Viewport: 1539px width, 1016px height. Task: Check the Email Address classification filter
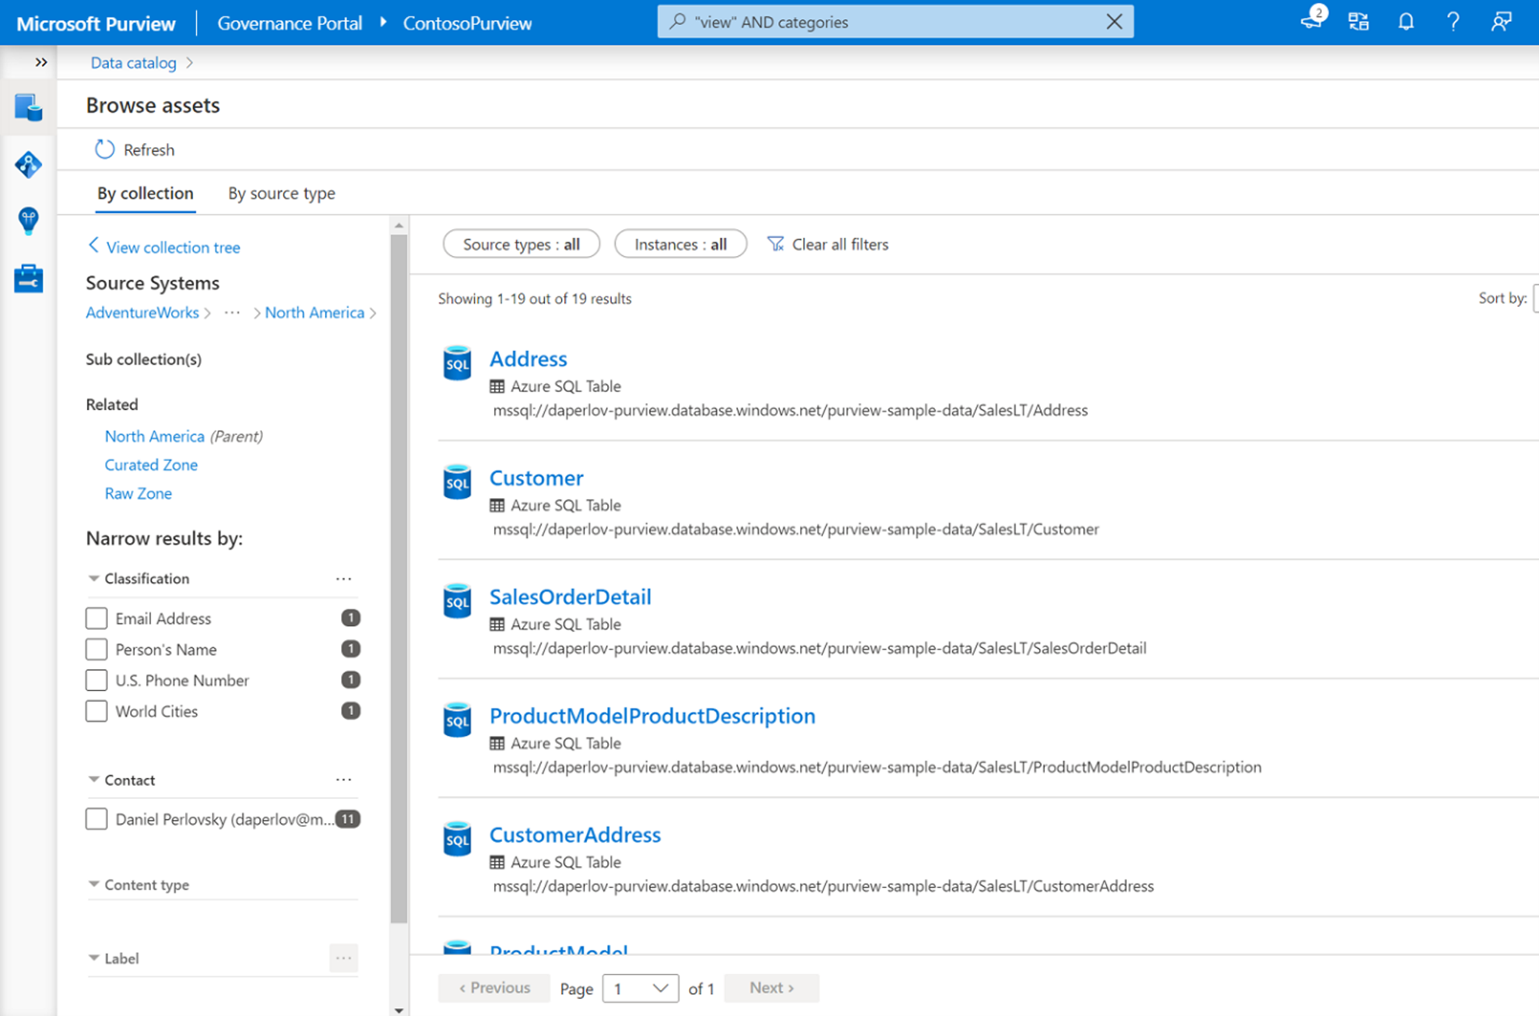click(x=96, y=617)
